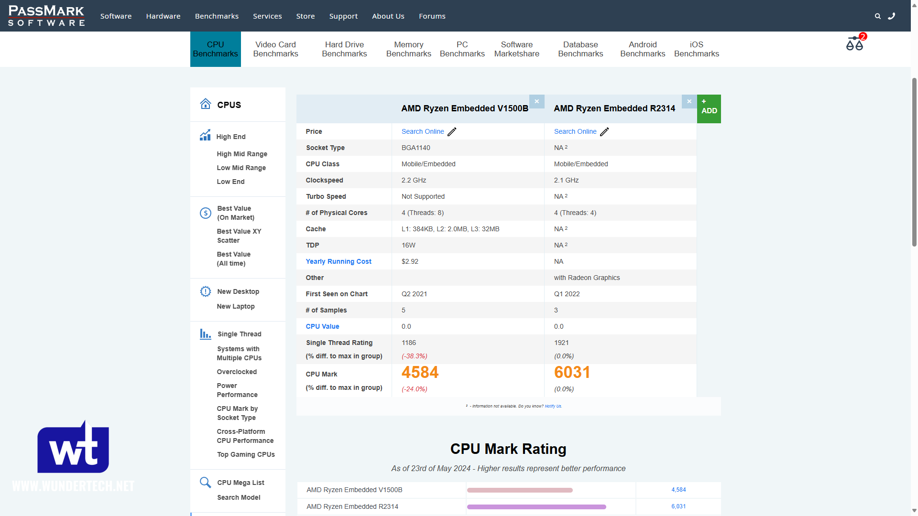Click the High End chart icon
Screen dimensions: 918x516
point(205,136)
